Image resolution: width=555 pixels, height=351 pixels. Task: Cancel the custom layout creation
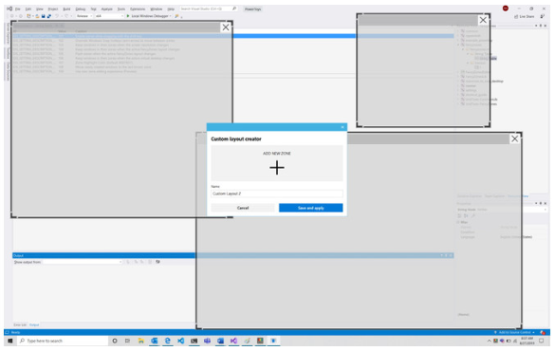[243, 208]
